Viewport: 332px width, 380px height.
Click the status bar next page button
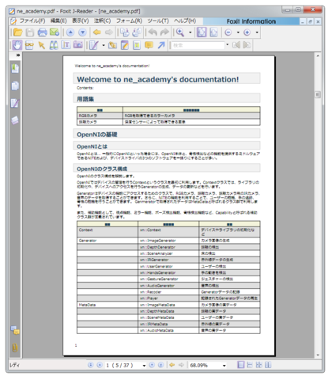[x=152, y=365]
